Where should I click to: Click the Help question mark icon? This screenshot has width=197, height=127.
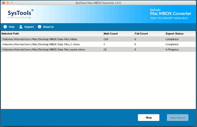click(5, 27)
